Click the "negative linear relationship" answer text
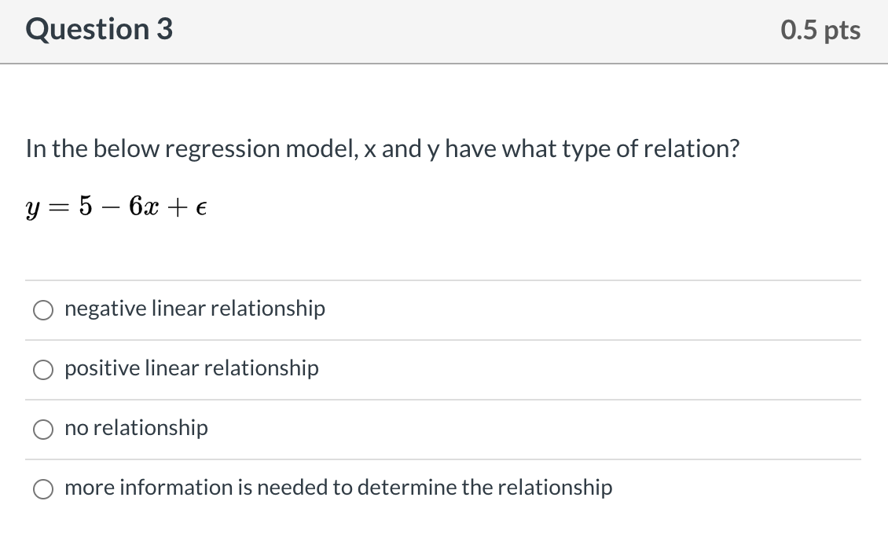 coord(194,309)
